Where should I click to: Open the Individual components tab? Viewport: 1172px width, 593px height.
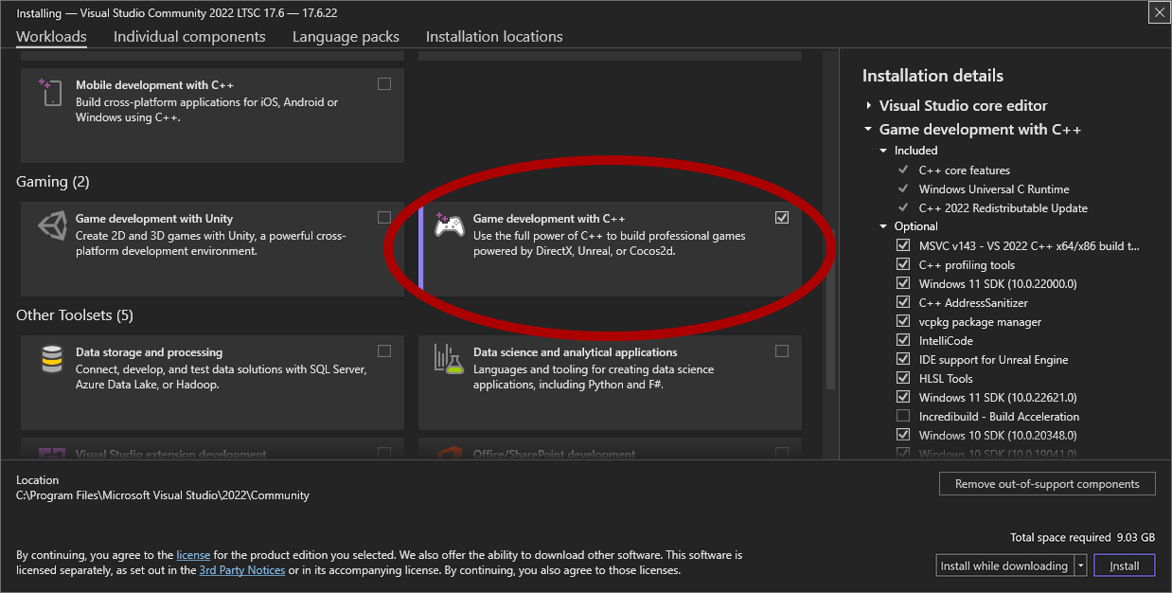tap(189, 37)
